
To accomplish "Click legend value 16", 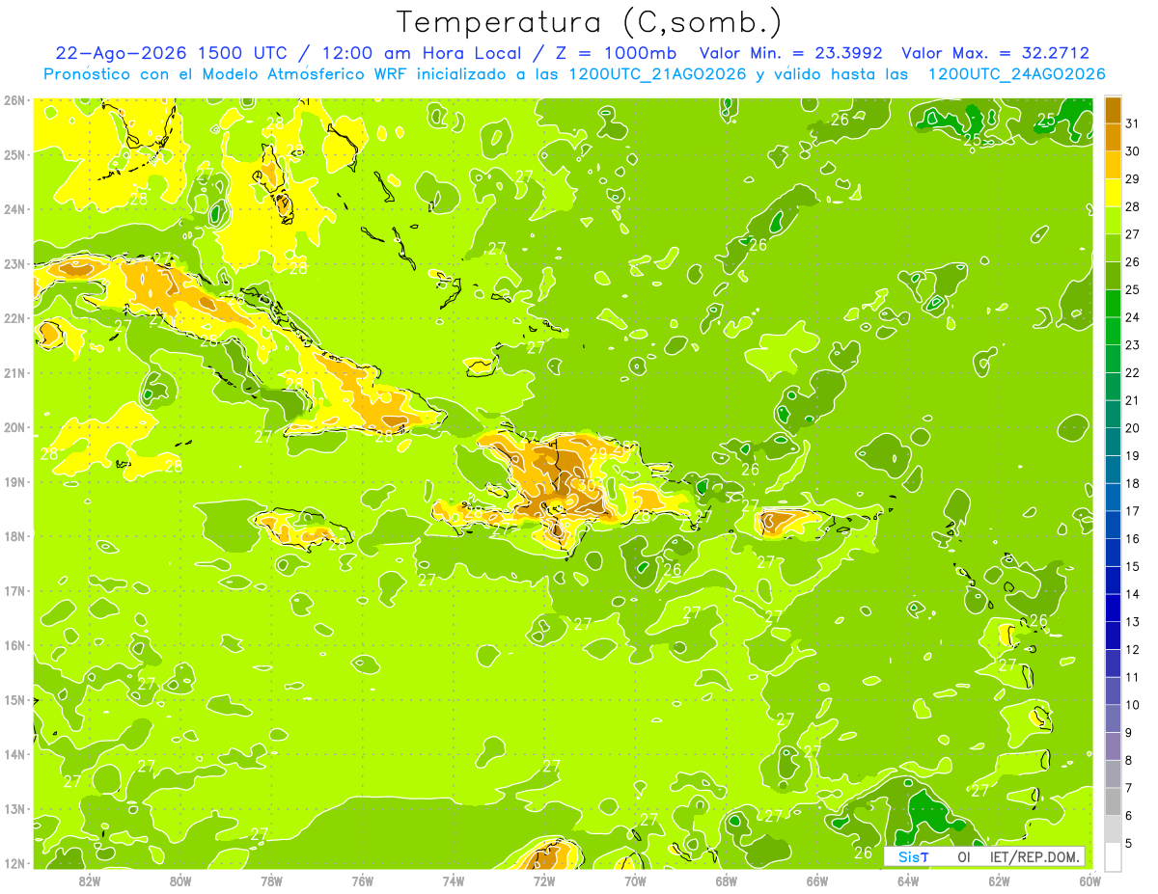I will pos(1132,538).
